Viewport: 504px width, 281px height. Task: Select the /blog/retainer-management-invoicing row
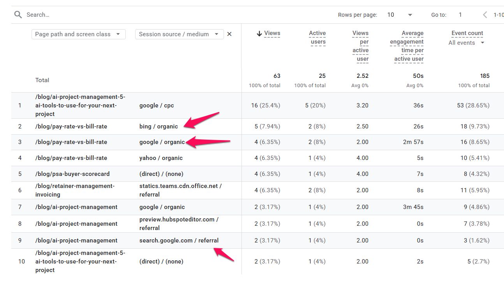point(257,190)
